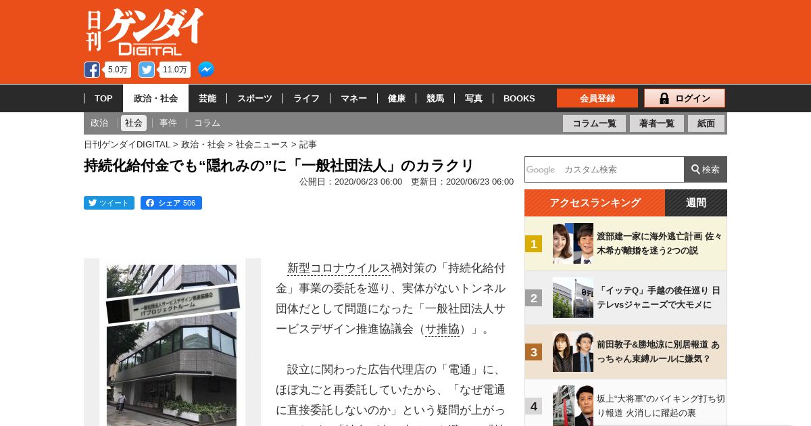Select the 政治 sub-navigation item

click(99, 123)
